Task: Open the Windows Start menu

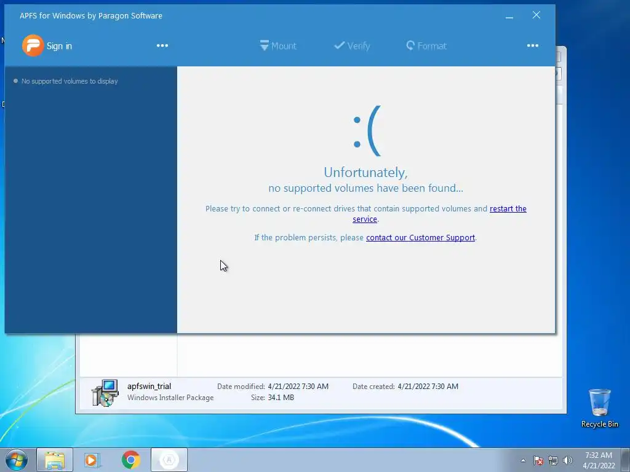Action: pos(17,460)
